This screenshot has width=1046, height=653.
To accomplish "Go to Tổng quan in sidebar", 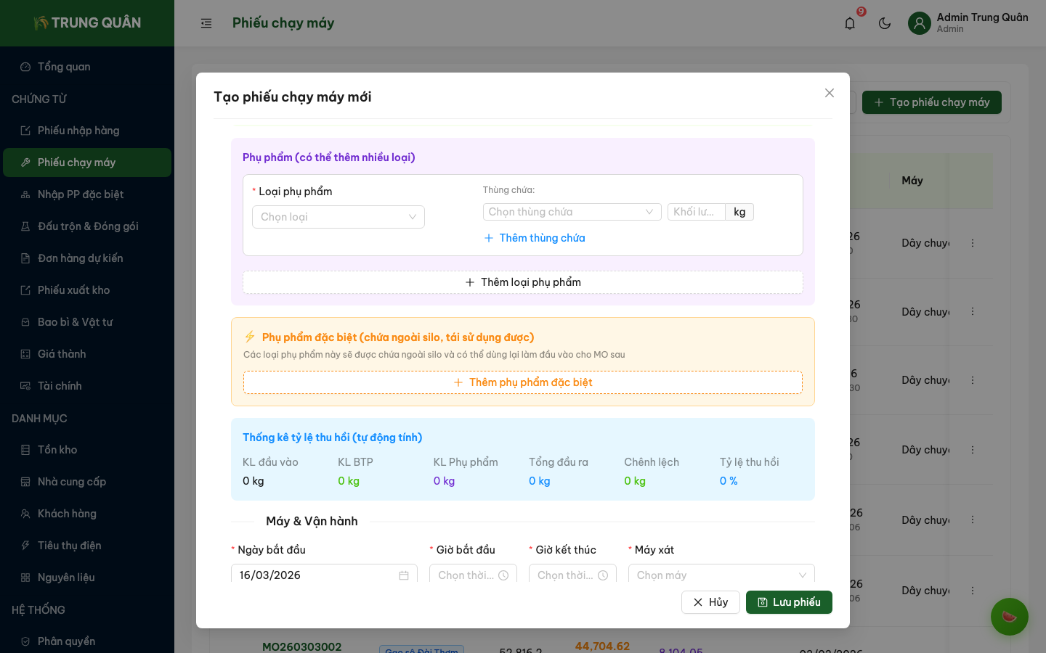I will pos(64,67).
